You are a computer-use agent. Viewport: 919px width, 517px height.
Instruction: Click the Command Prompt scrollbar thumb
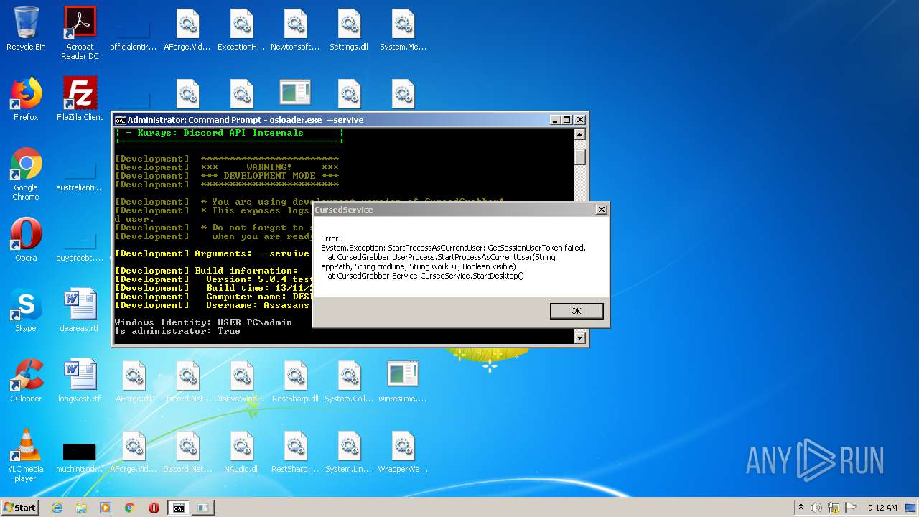coord(580,156)
